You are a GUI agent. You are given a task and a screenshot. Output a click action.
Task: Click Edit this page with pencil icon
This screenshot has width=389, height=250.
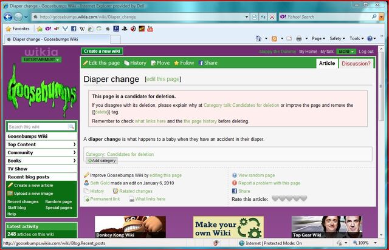pos(102,63)
